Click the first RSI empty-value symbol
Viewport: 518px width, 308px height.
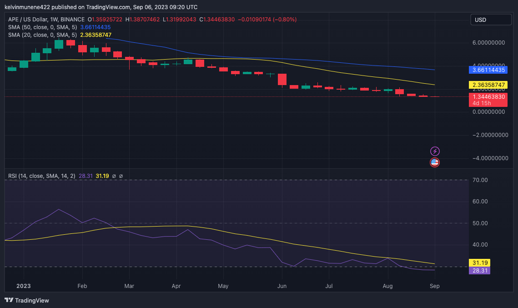point(114,176)
